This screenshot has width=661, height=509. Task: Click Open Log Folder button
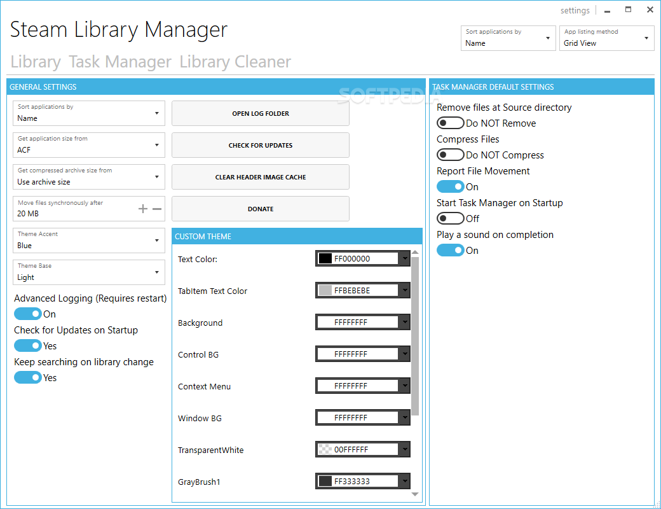click(x=261, y=113)
